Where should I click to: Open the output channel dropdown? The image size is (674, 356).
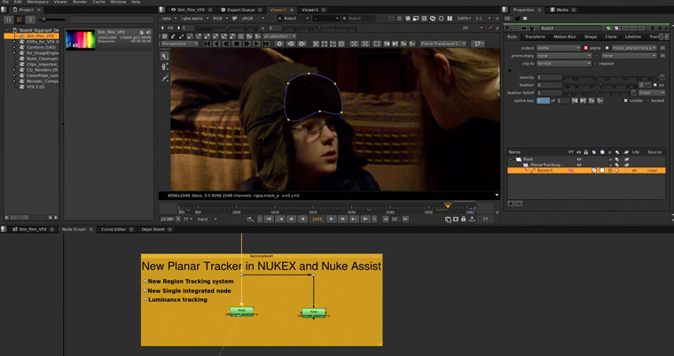coord(558,48)
